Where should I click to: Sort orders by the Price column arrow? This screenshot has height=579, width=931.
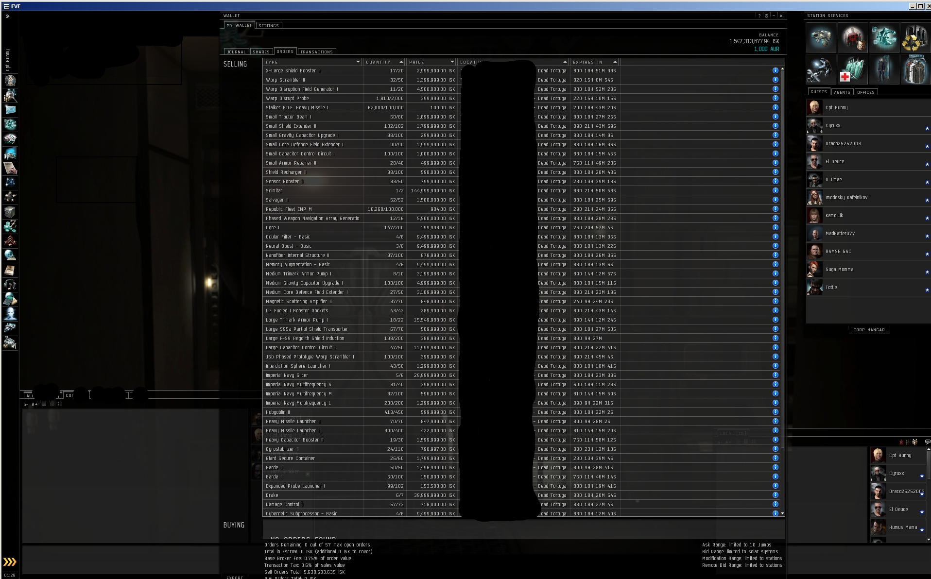coord(452,62)
